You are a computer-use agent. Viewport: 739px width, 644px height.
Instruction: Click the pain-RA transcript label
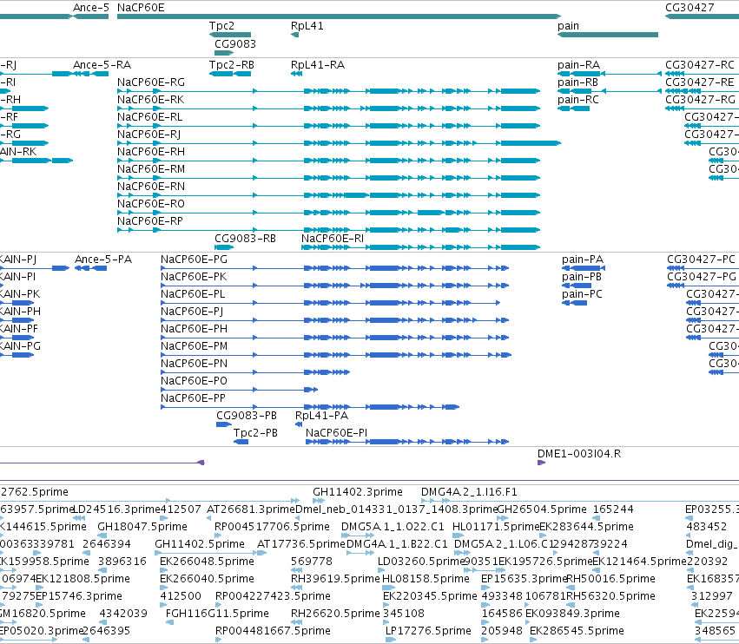point(578,65)
